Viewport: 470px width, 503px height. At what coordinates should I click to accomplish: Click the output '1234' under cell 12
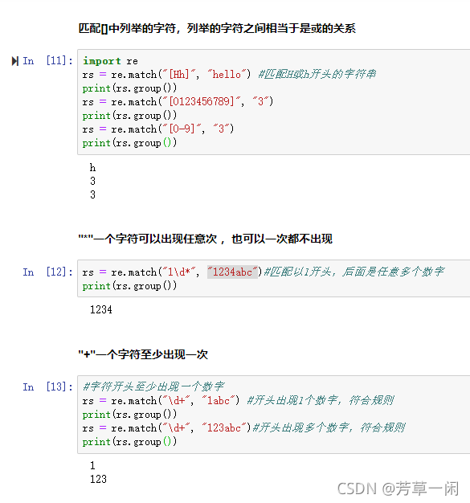(x=101, y=309)
